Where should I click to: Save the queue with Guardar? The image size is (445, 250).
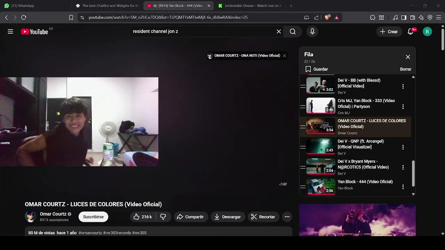(x=316, y=69)
